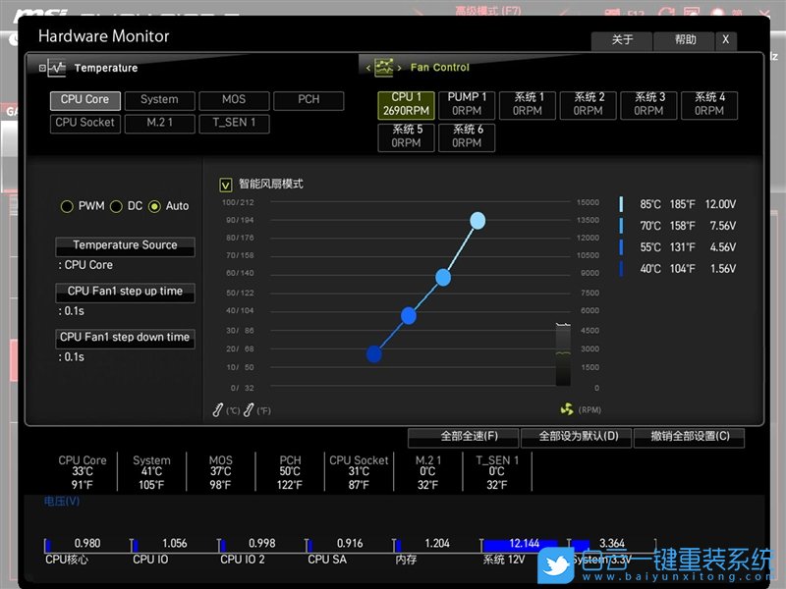Viewport: 786px width, 589px height.
Task: Select the MOS temperature sensor tab
Action: [234, 100]
